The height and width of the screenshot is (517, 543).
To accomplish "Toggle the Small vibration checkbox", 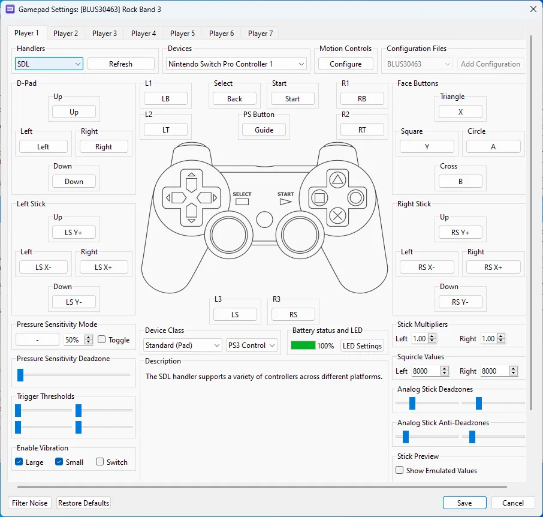I will tap(59, 462).
